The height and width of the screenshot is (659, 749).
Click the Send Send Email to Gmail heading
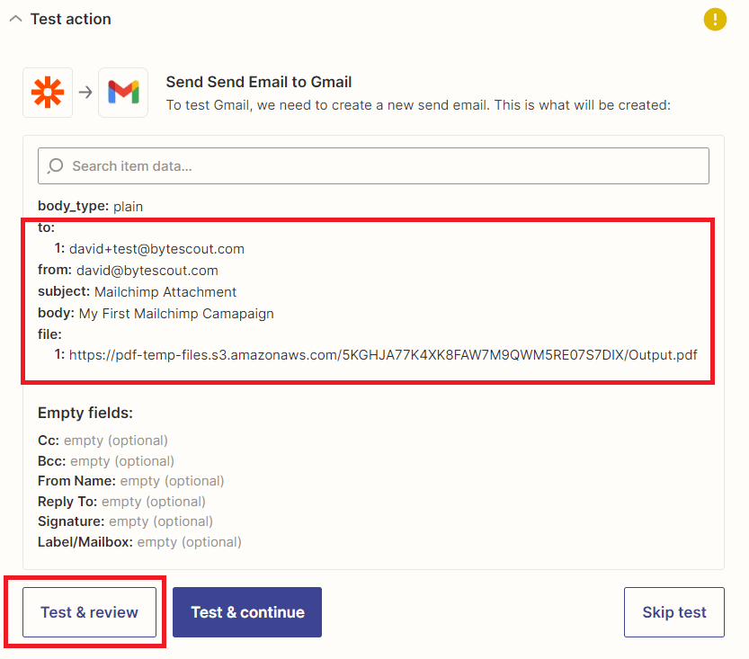(x=259, y=83)
